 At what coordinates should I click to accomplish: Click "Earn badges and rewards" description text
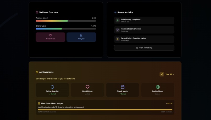point(55,79)
